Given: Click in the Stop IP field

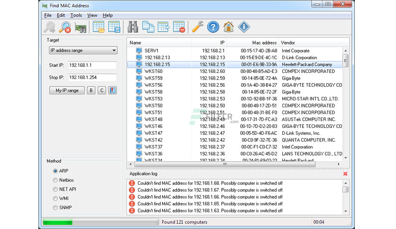Looking at the screenshot, I should pyautogui.click(x=92, y=78).
